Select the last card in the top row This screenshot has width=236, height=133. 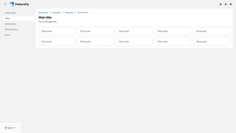click(x=212, y=31)
